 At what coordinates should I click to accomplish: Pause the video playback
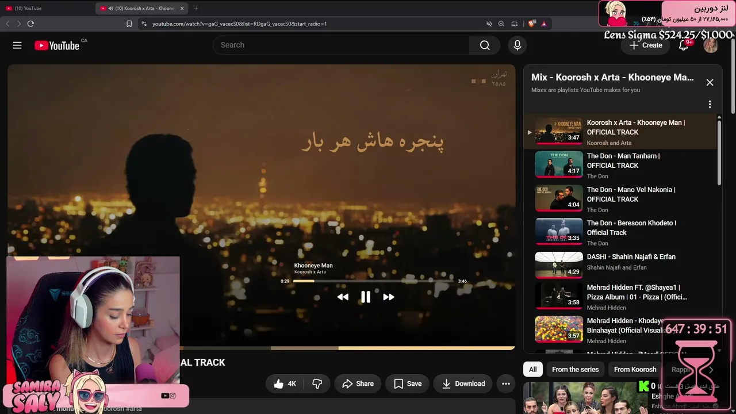[366, 297]
